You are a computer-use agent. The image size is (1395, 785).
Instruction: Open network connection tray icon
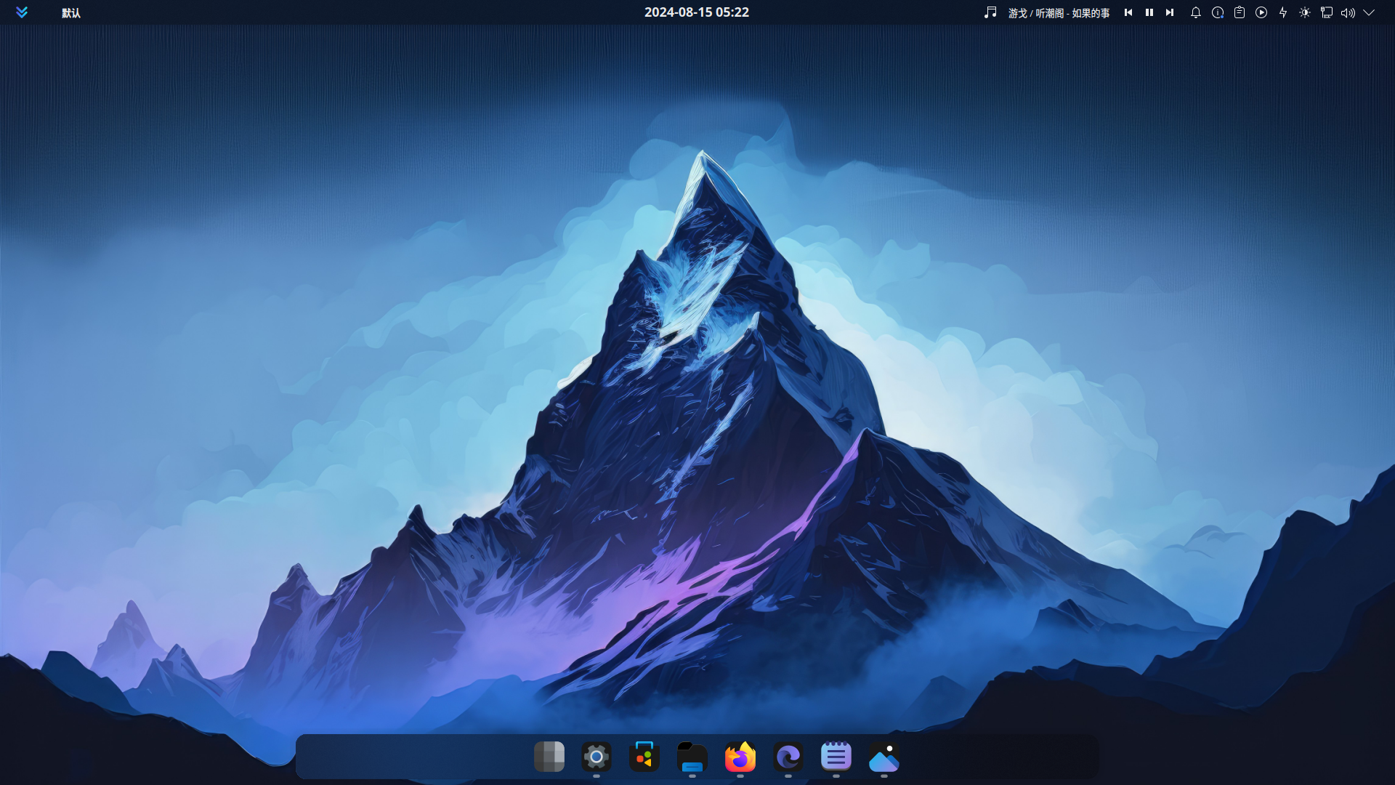click(1327, 12)
